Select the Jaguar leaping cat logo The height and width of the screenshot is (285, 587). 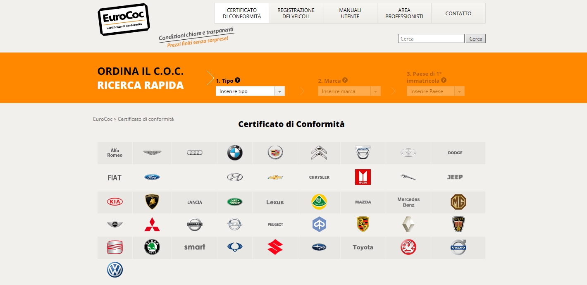click(x=408, y=177)
